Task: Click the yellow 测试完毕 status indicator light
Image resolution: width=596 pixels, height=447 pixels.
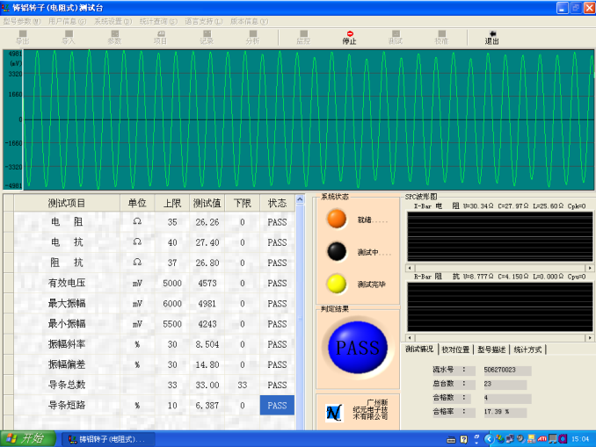Action: click(x=336, y=283)
